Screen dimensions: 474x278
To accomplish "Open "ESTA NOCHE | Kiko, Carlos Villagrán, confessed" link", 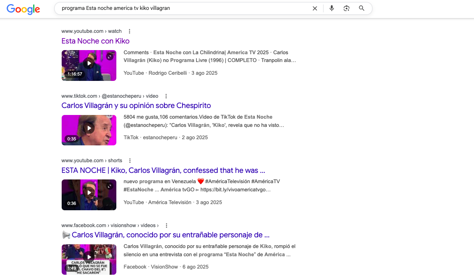I will (163, 170).
